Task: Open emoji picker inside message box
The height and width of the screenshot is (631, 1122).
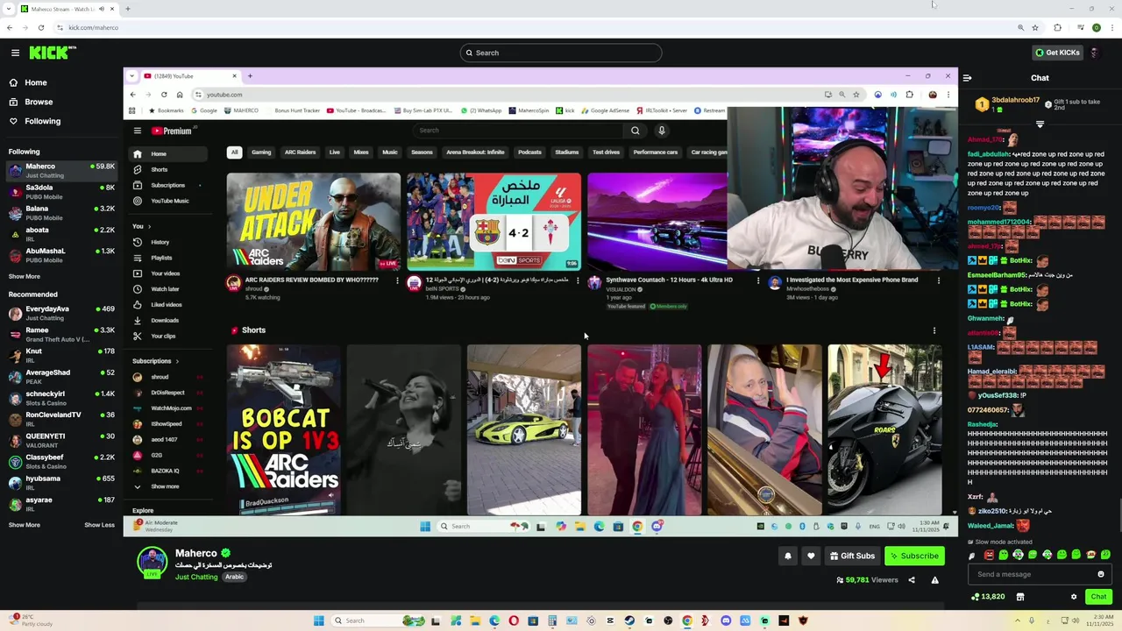Action: (x=1101, y=574)
